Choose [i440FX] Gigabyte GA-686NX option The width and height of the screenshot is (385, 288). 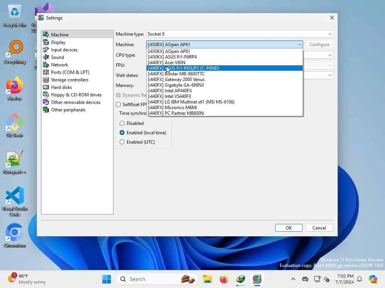(224, 85)
